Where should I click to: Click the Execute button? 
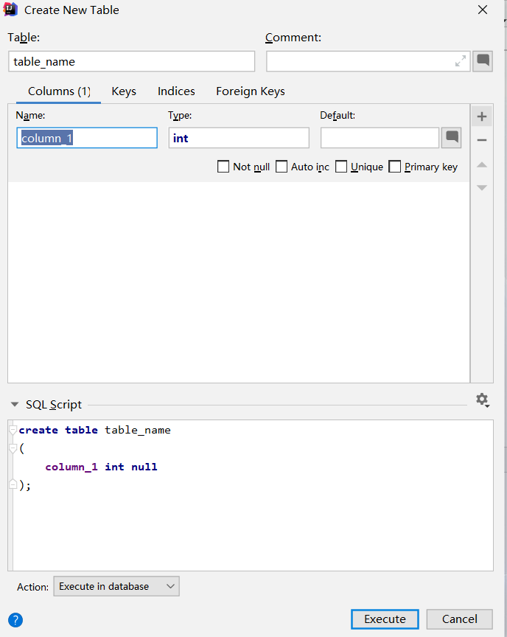tap(385, 619)
